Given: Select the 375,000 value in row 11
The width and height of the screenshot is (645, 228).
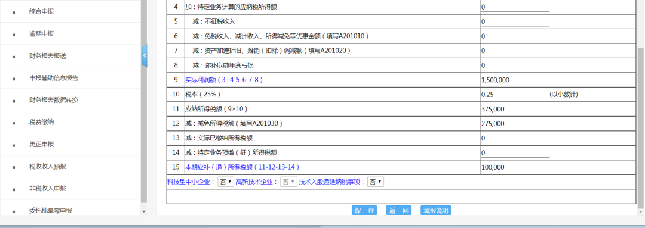Looking at the screenshot, I should (493, 109).
